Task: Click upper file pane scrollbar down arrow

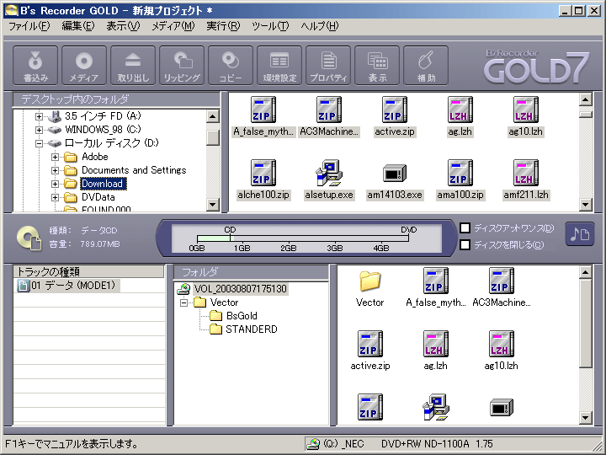Action: (x=586, y=204)
